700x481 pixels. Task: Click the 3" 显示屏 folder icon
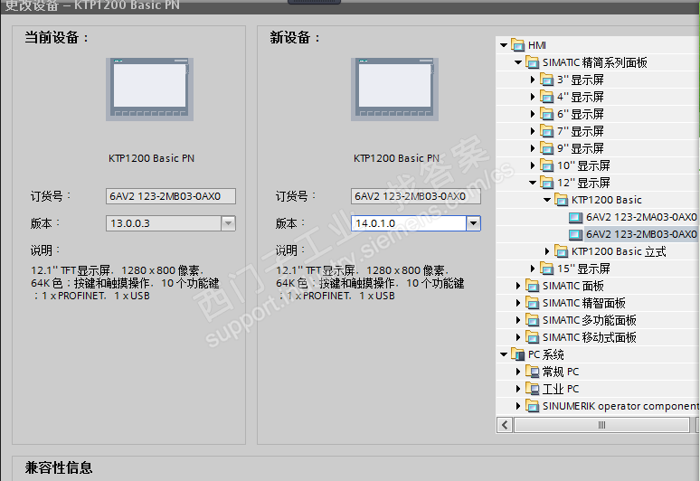[x=546, y=80]
